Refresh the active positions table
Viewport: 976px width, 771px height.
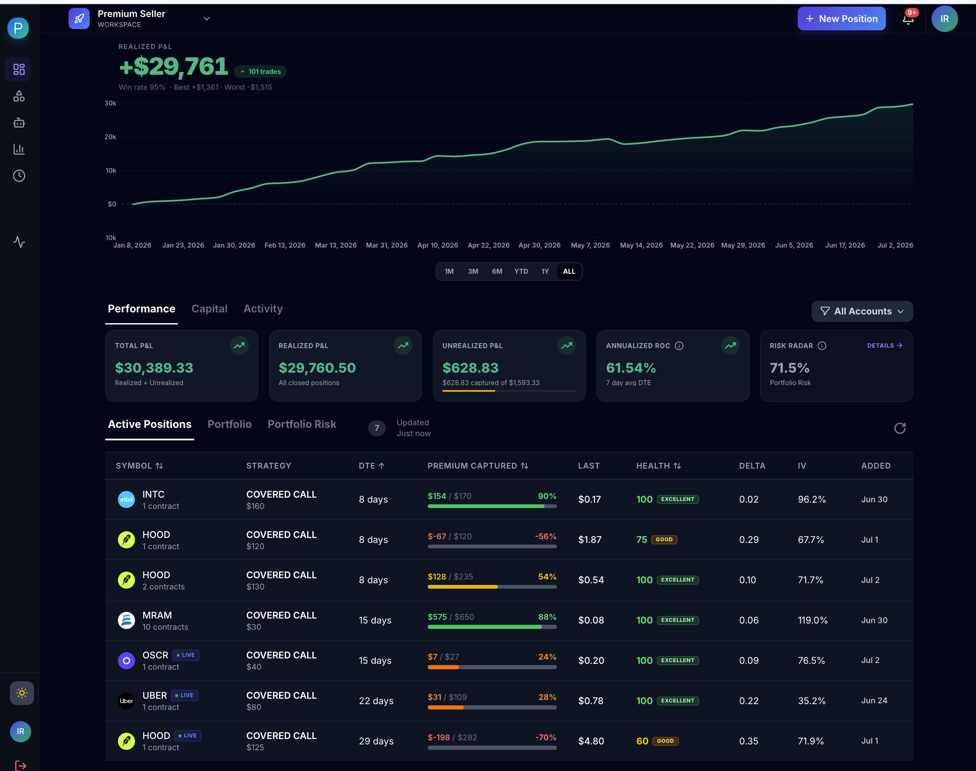[900, 428]
